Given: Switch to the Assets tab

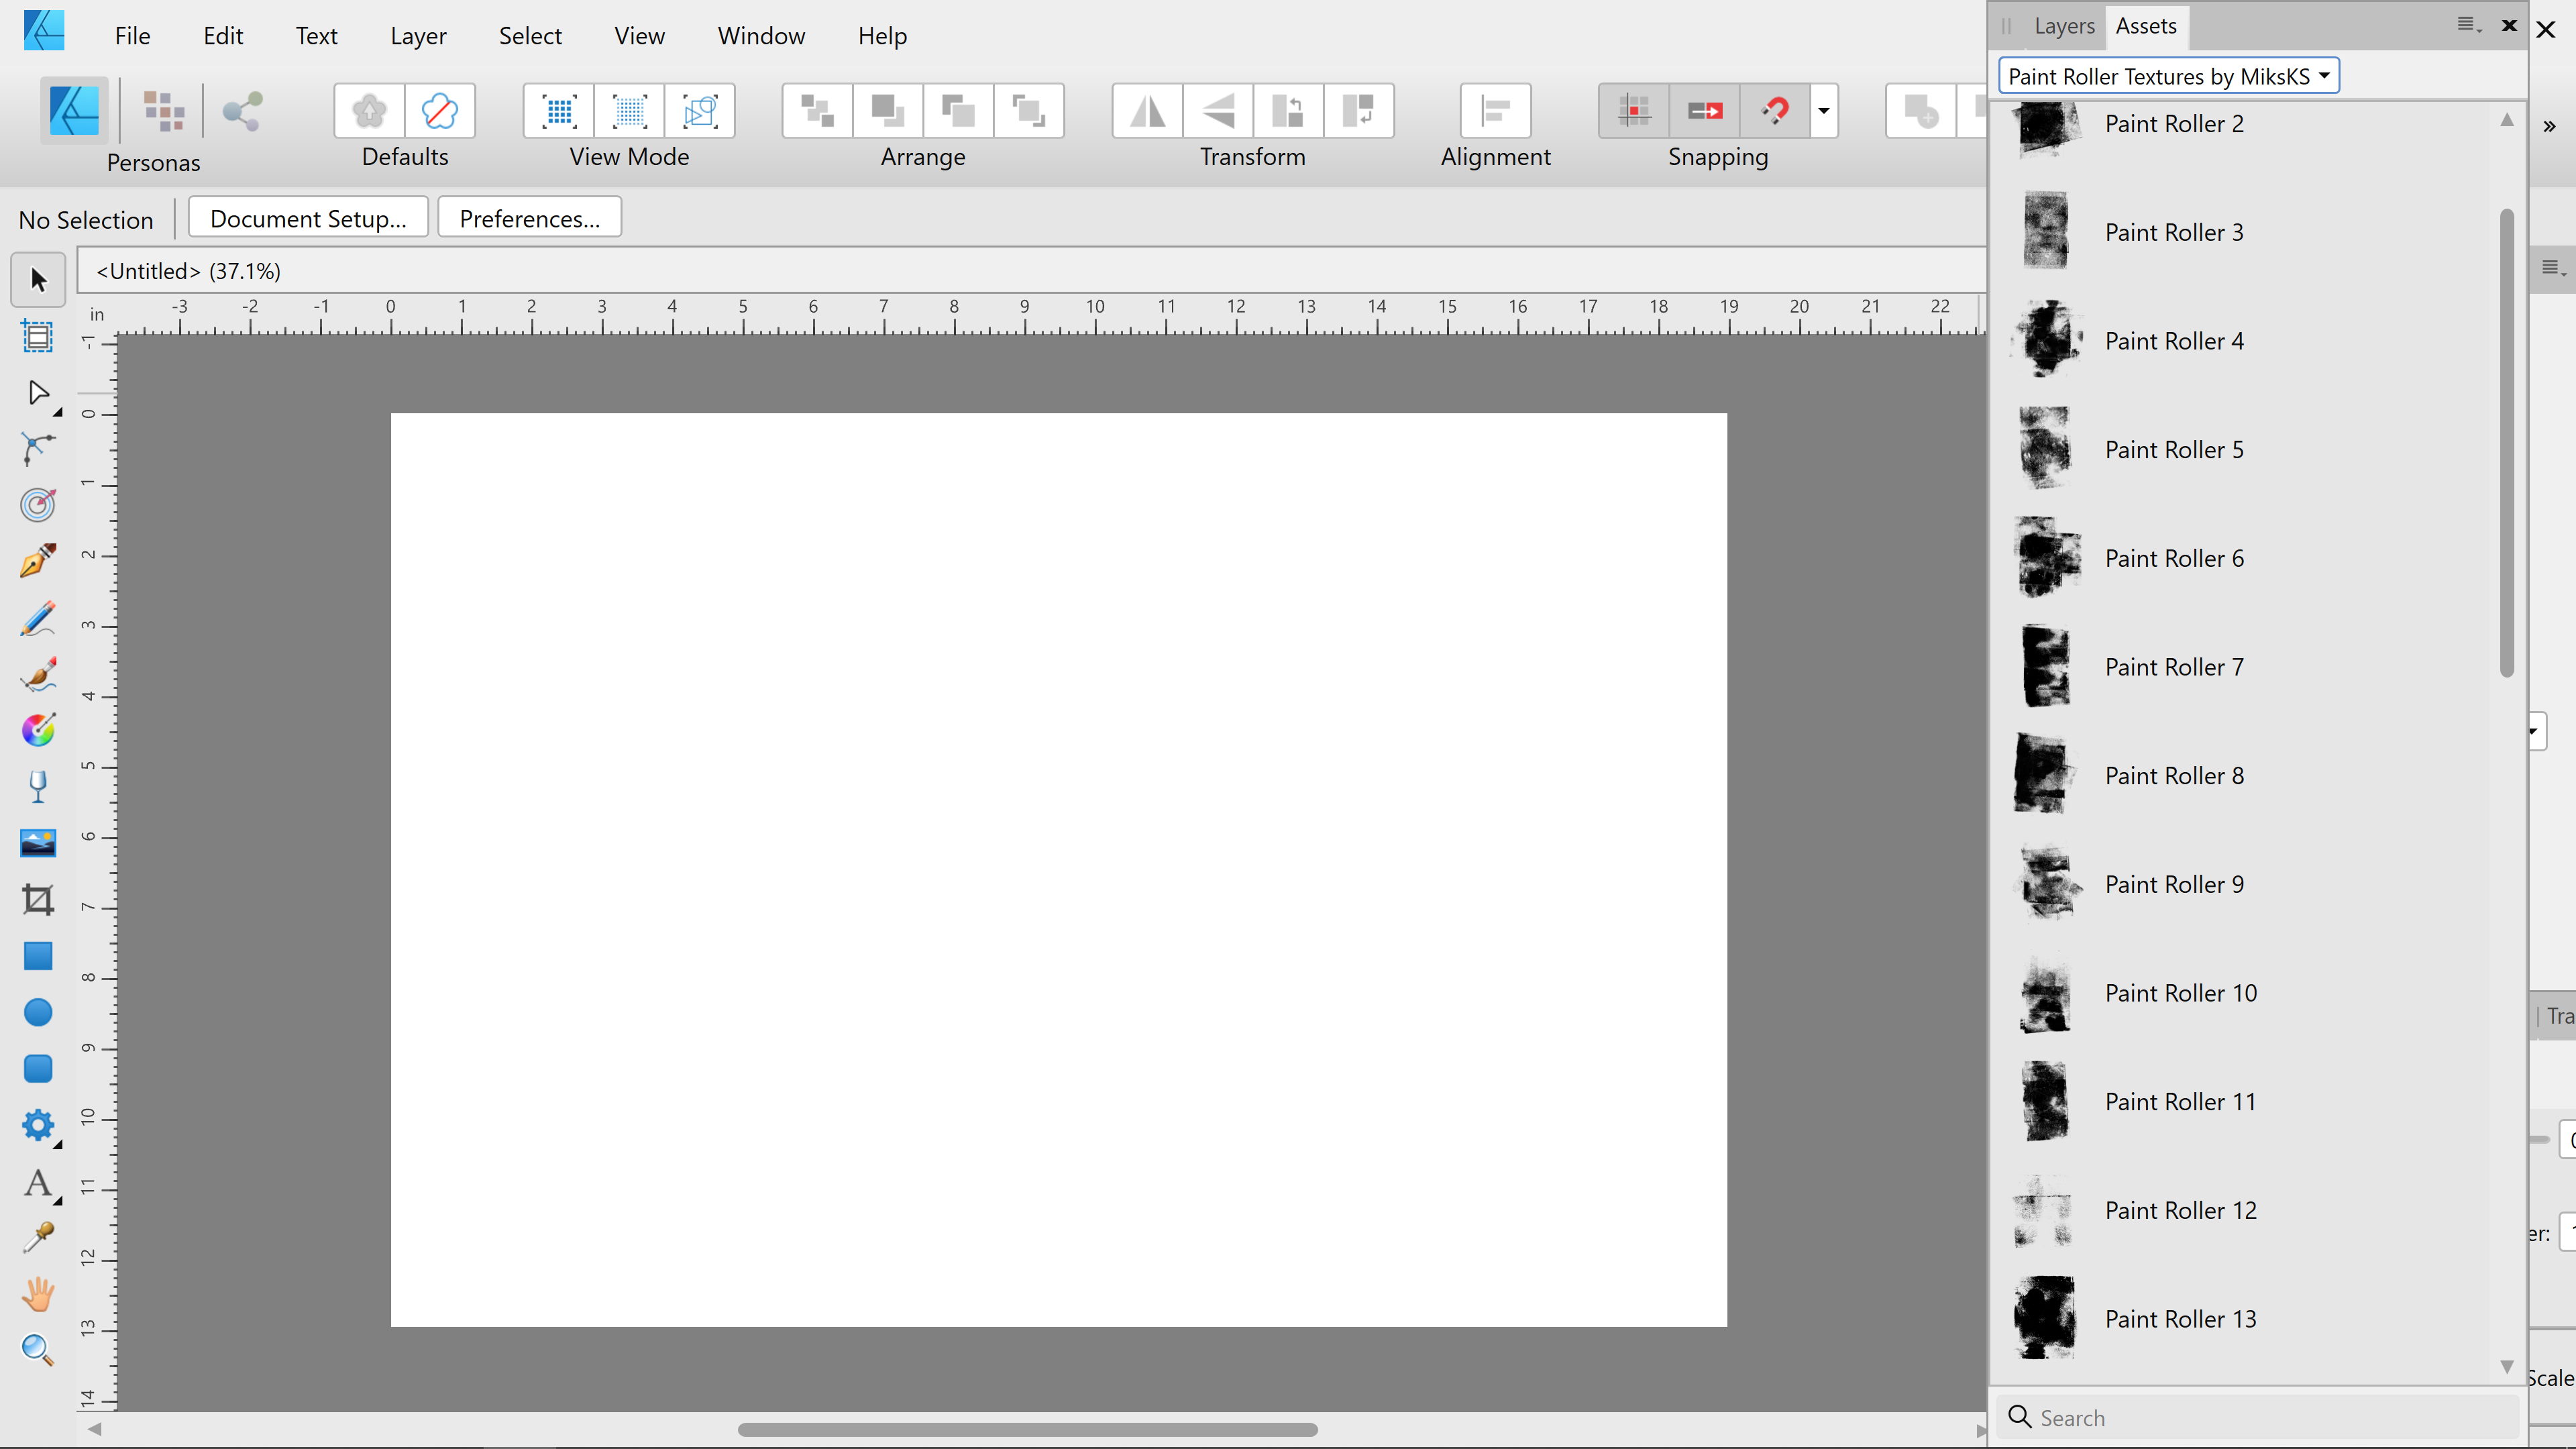Looking at the screenshot, I should tap(2146, 27).
